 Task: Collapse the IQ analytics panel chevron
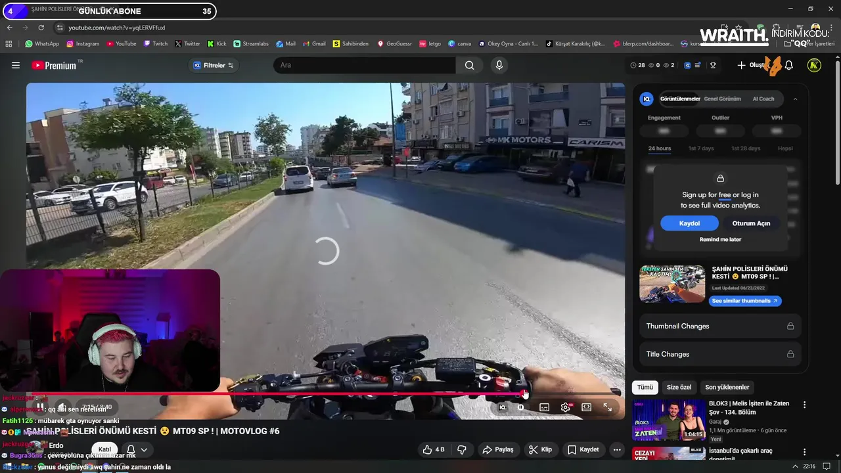click(x=795, y=99)
